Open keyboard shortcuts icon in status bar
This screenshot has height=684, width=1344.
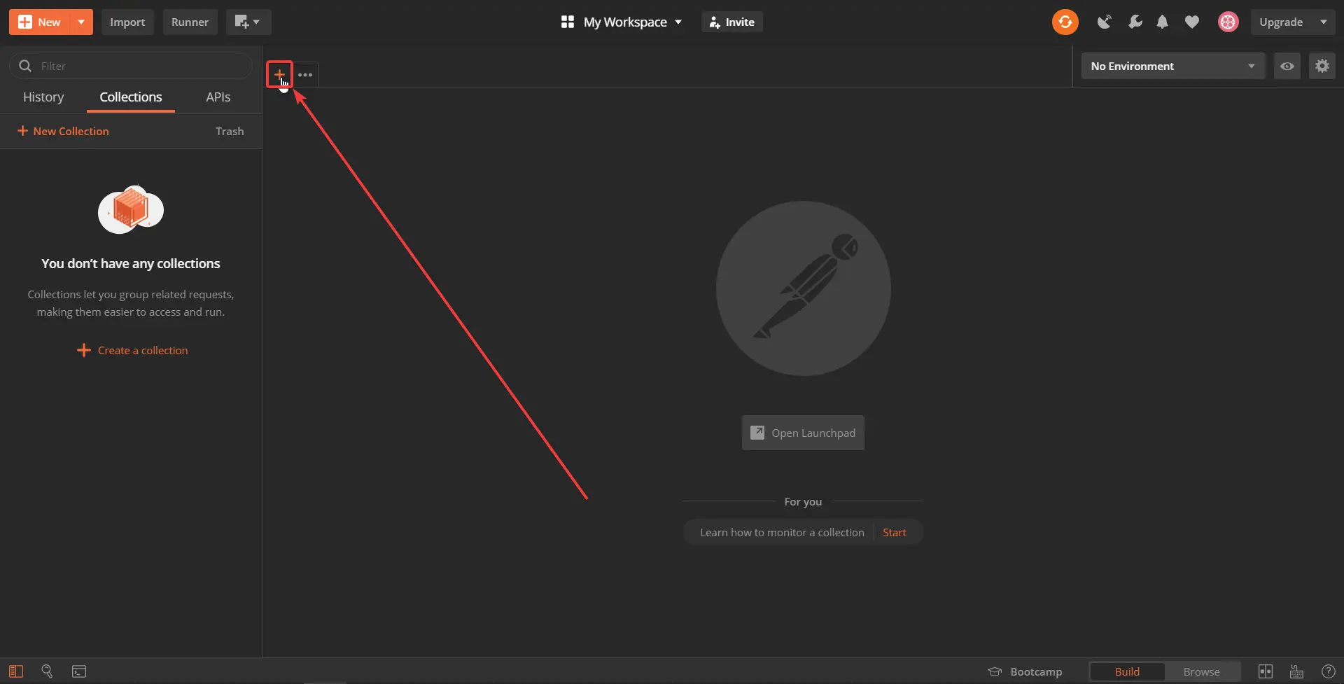click(x=1296, y=671)
